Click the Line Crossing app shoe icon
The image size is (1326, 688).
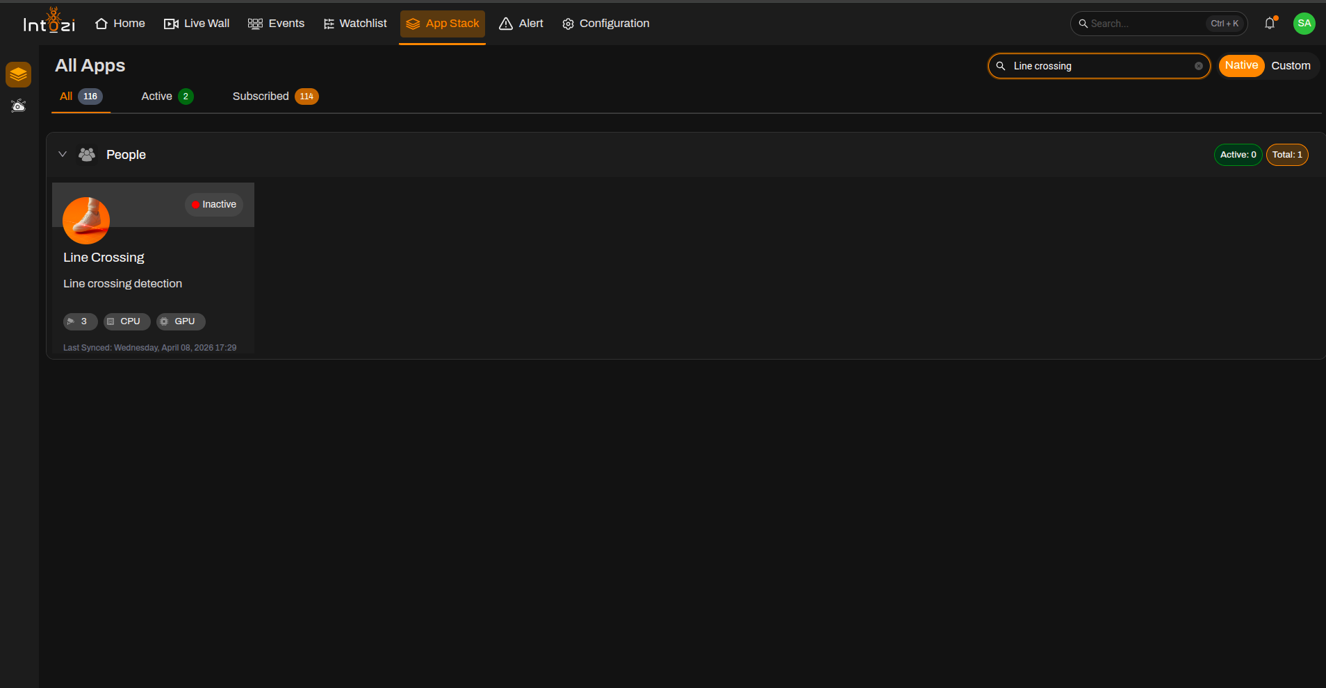click(x=86, y=220)
